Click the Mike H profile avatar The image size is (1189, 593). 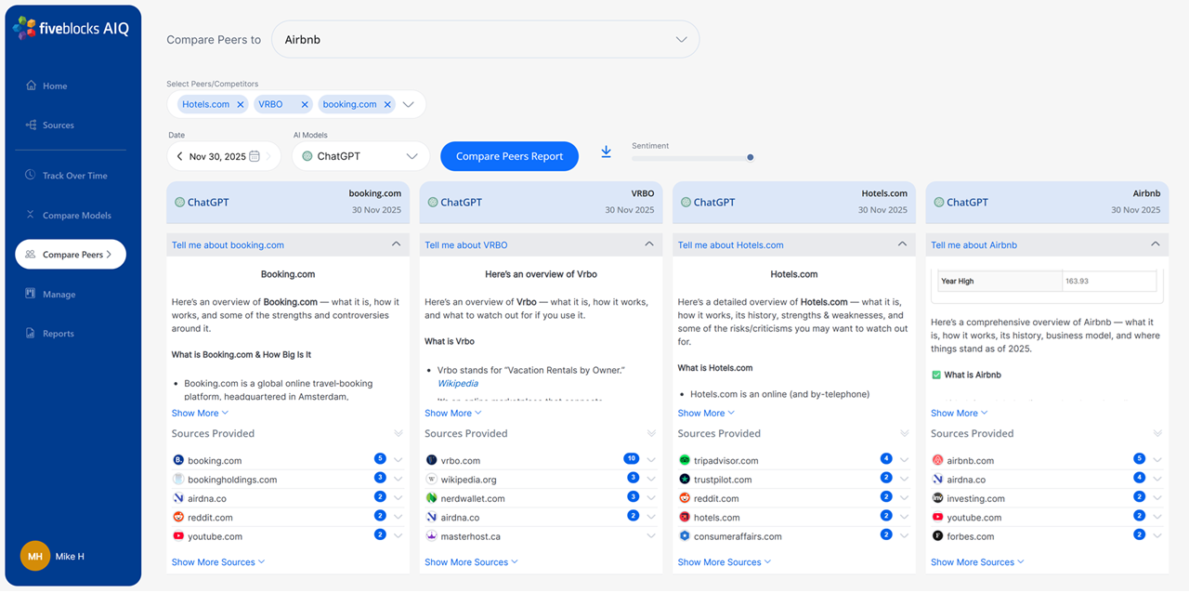(34, 556)
